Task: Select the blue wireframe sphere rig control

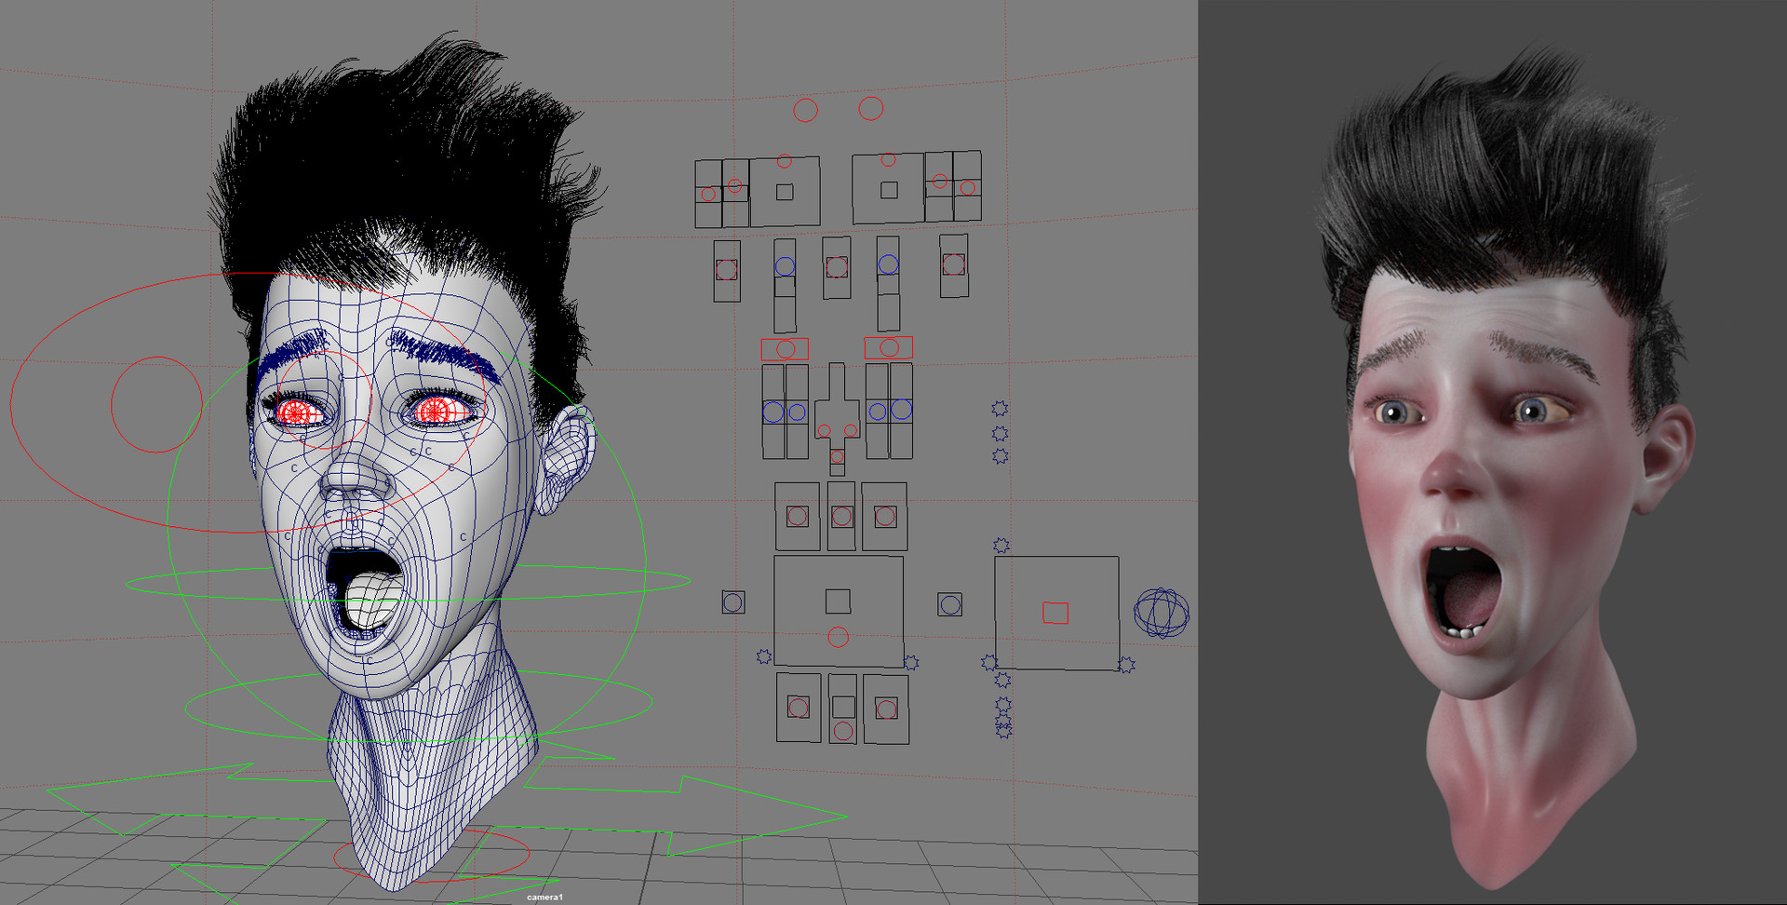Action: 1162,613
